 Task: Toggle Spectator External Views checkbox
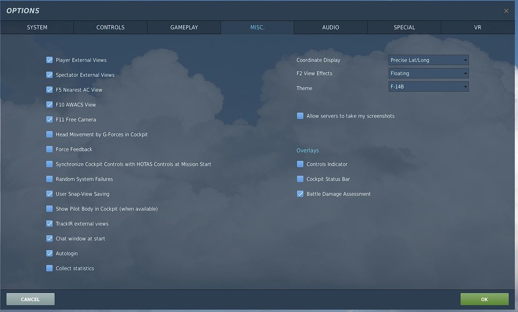pos(49,75)
